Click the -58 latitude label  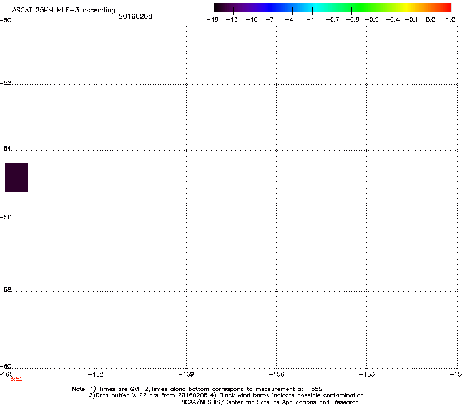pos(6,290)
